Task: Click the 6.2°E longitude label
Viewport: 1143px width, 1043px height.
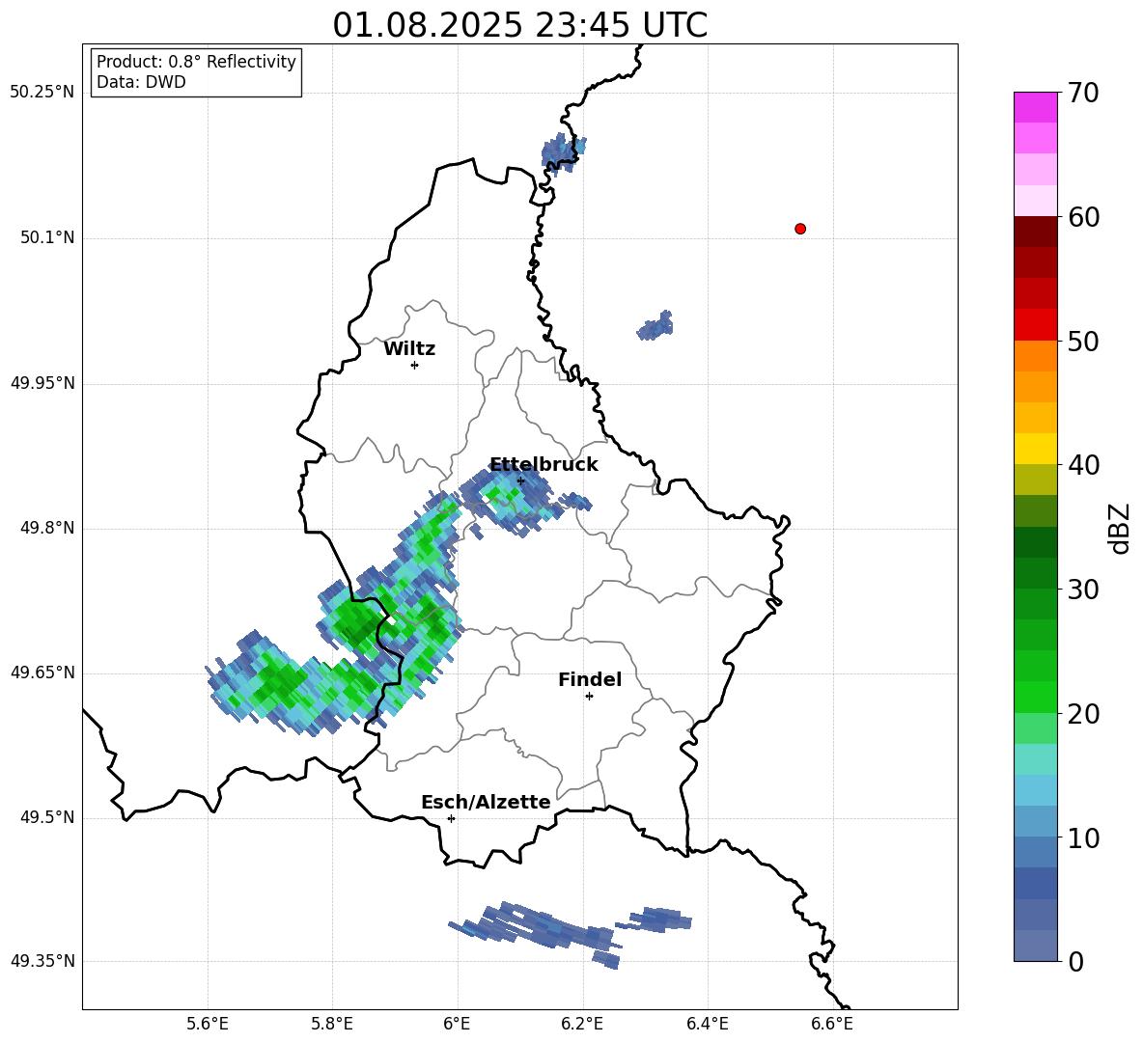Action: [x=582, y=1024]
